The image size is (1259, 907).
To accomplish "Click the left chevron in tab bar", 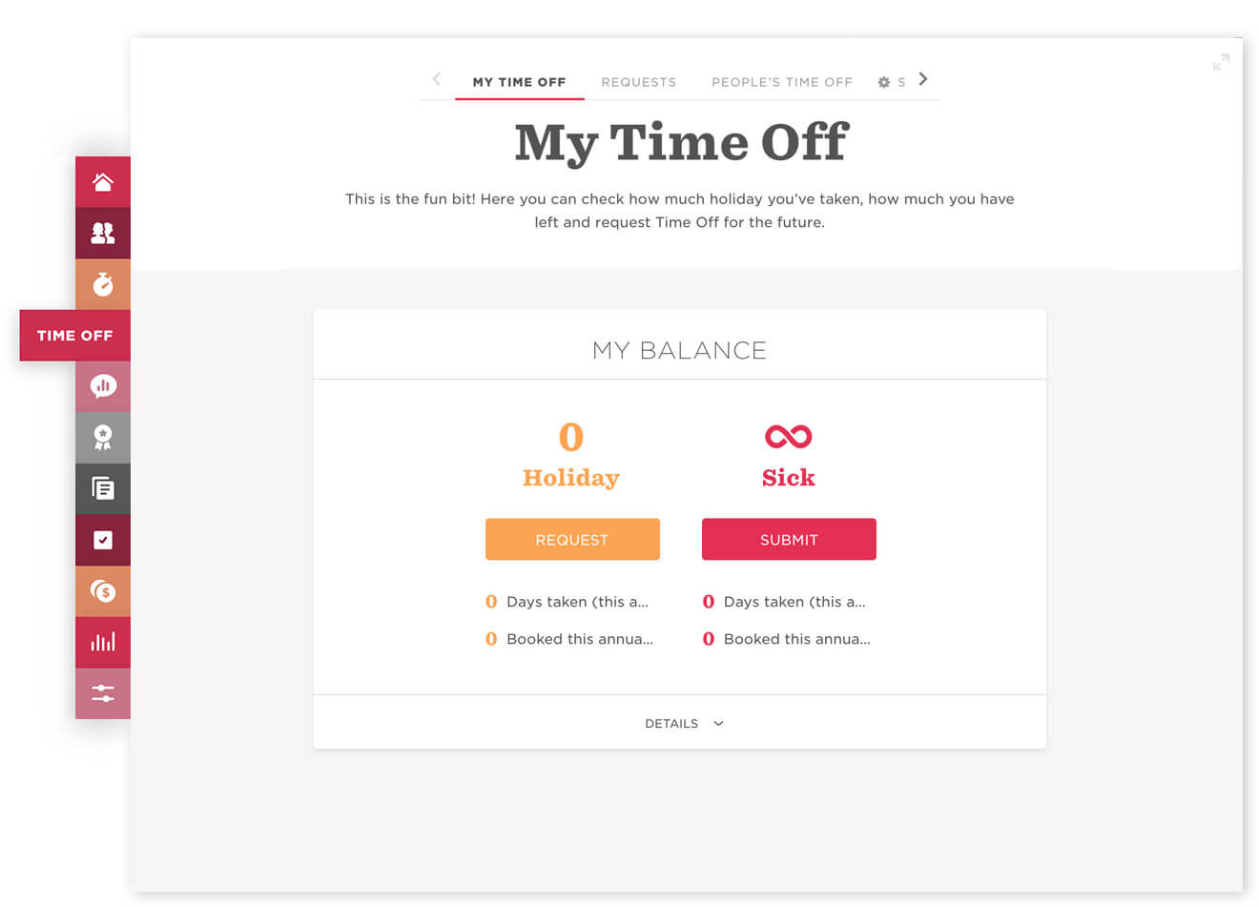I will (437, 79).
